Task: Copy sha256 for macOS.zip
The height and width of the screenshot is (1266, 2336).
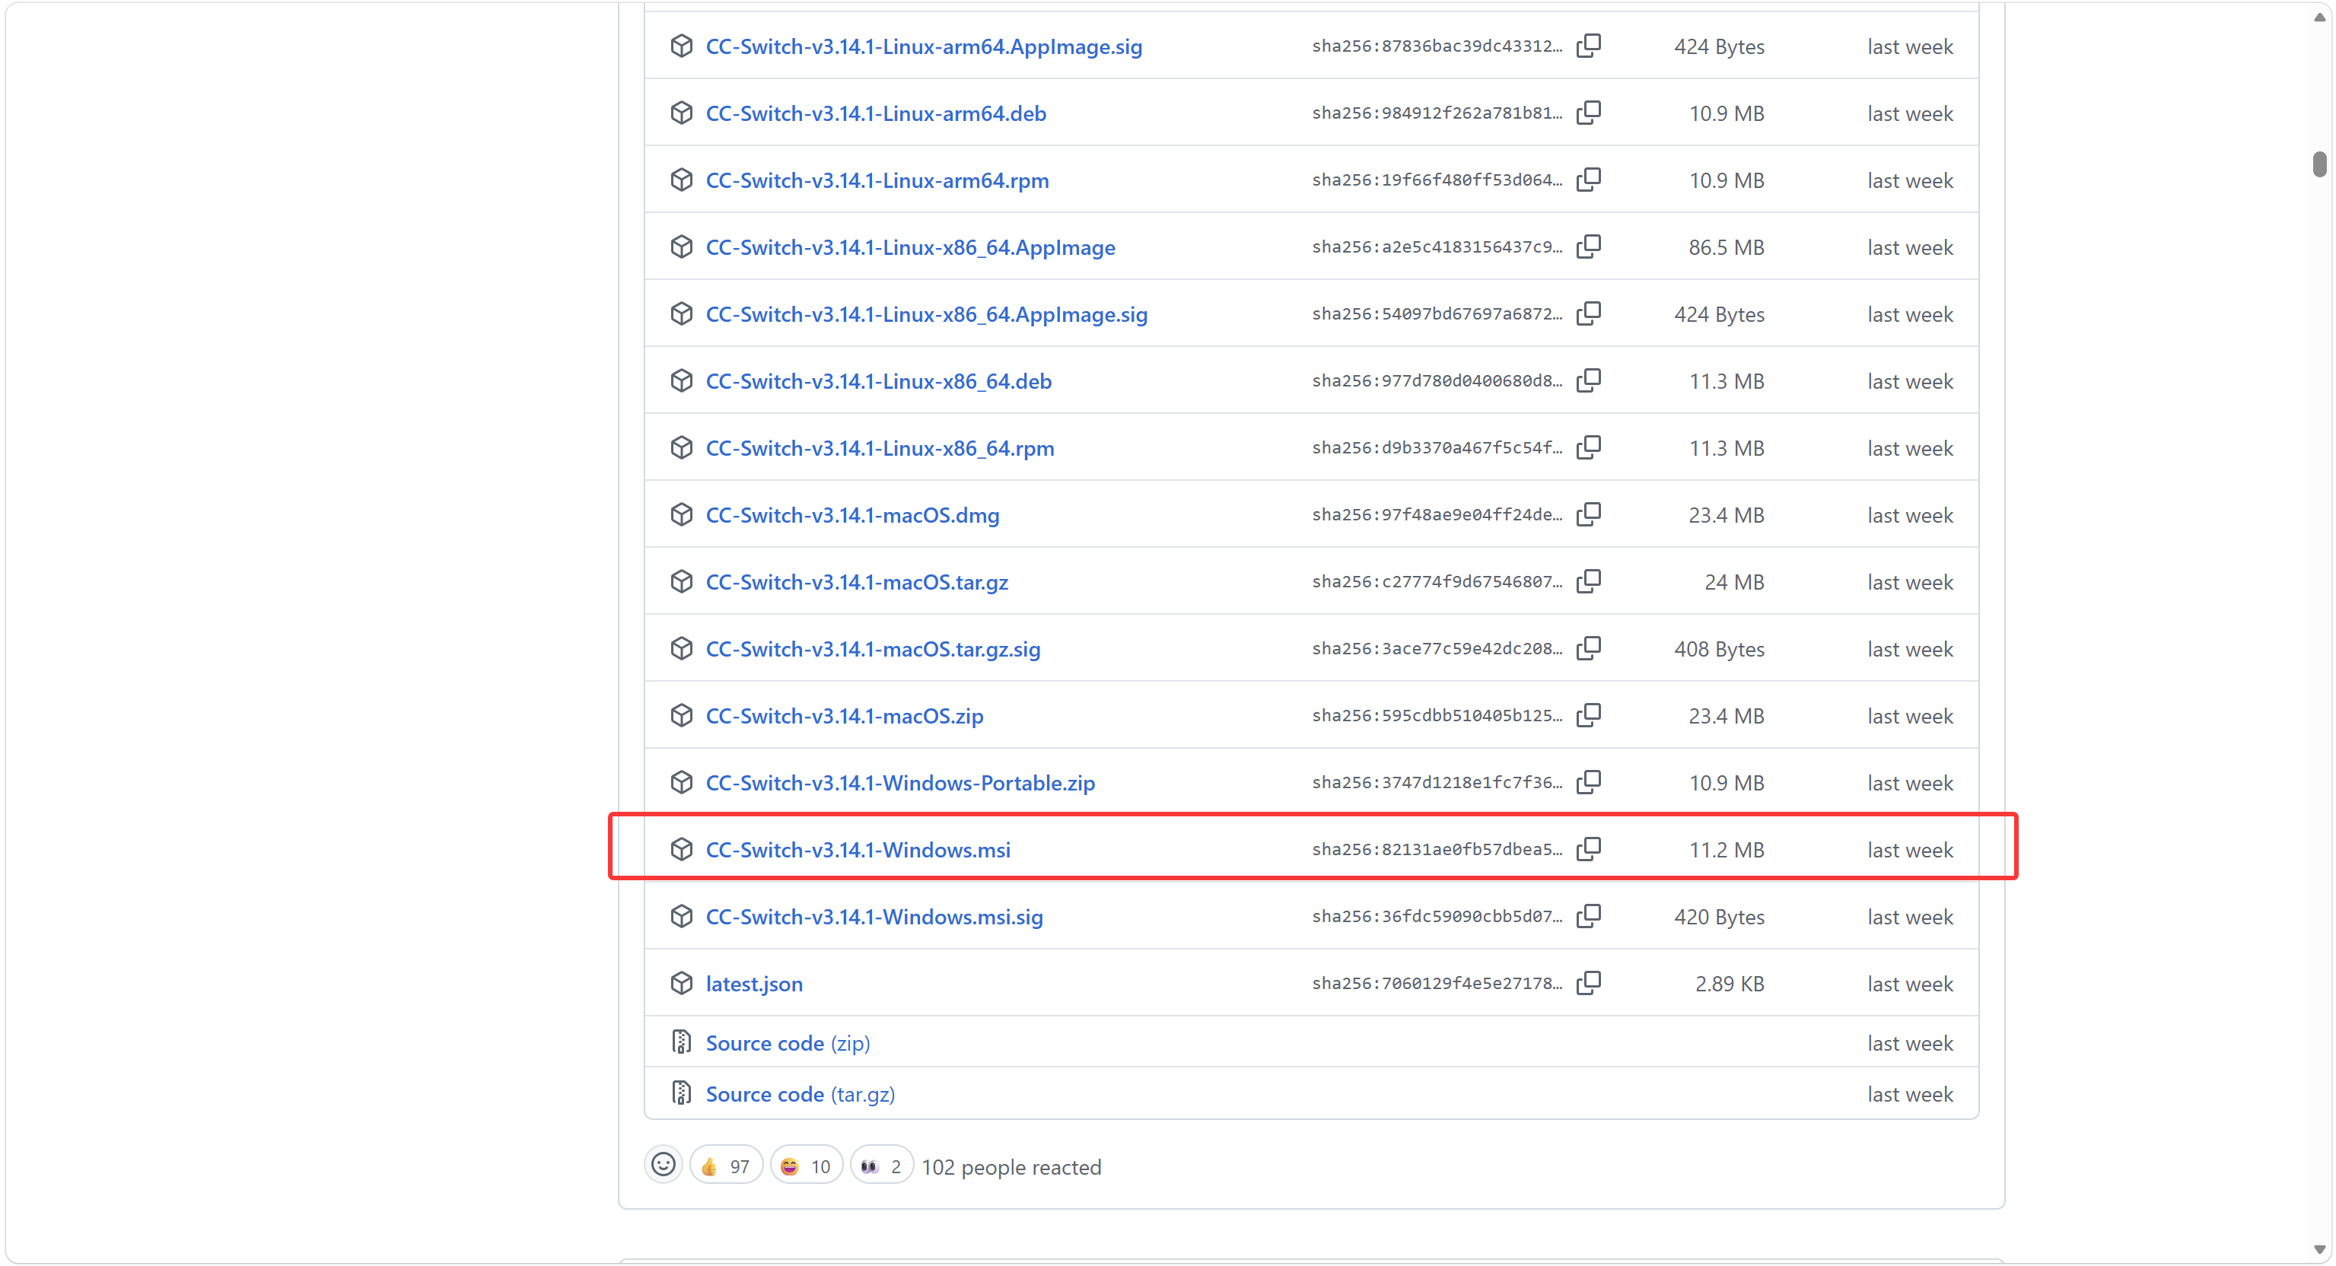Action: (1589, 715)
